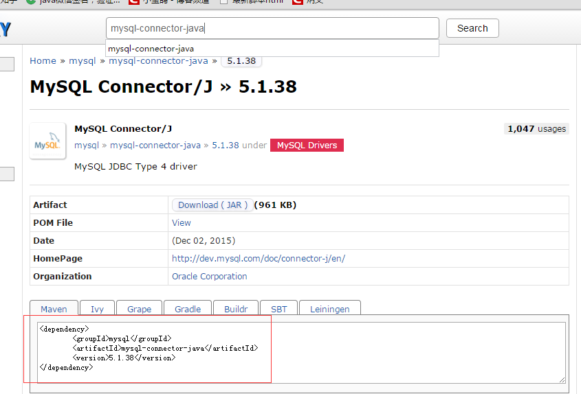Click the Search button
This screenshot has height=394, width=581.
pyautogui.click(x=472, y=28)
